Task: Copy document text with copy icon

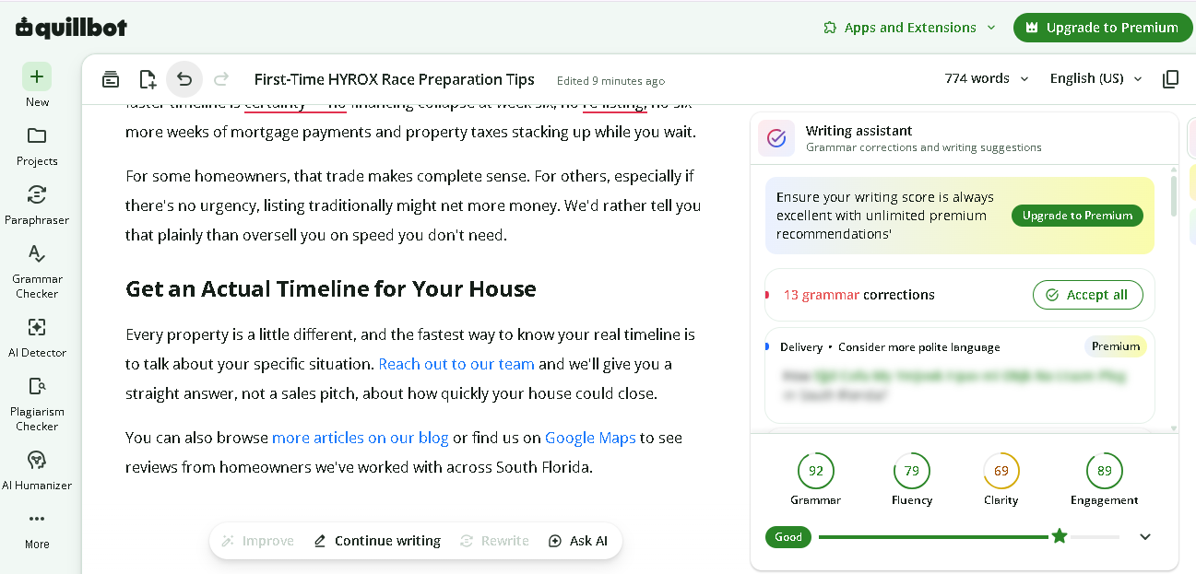Action: point(1171,79)
